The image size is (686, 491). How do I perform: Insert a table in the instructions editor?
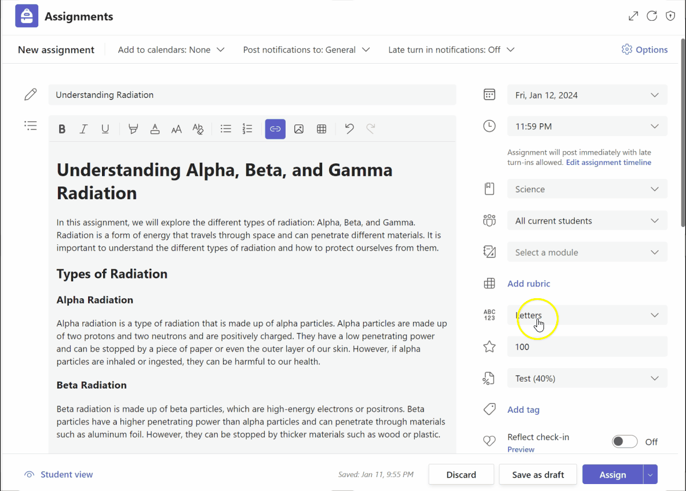322,129
